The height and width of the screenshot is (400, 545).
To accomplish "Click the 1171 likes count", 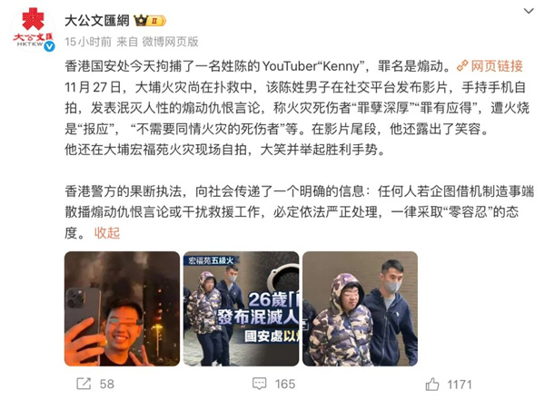I will coord(459,385).
